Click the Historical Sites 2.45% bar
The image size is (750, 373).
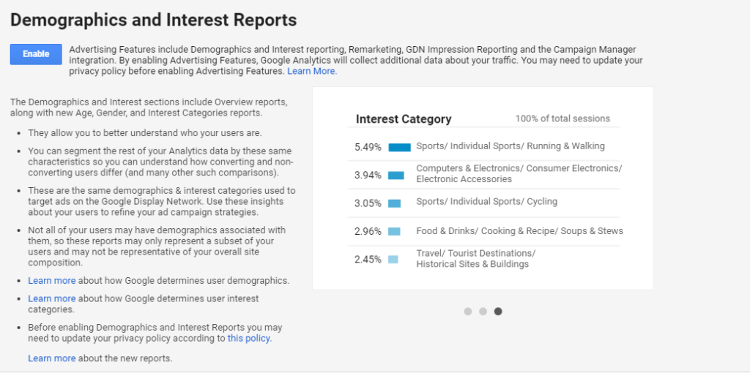tap(393, 260)
